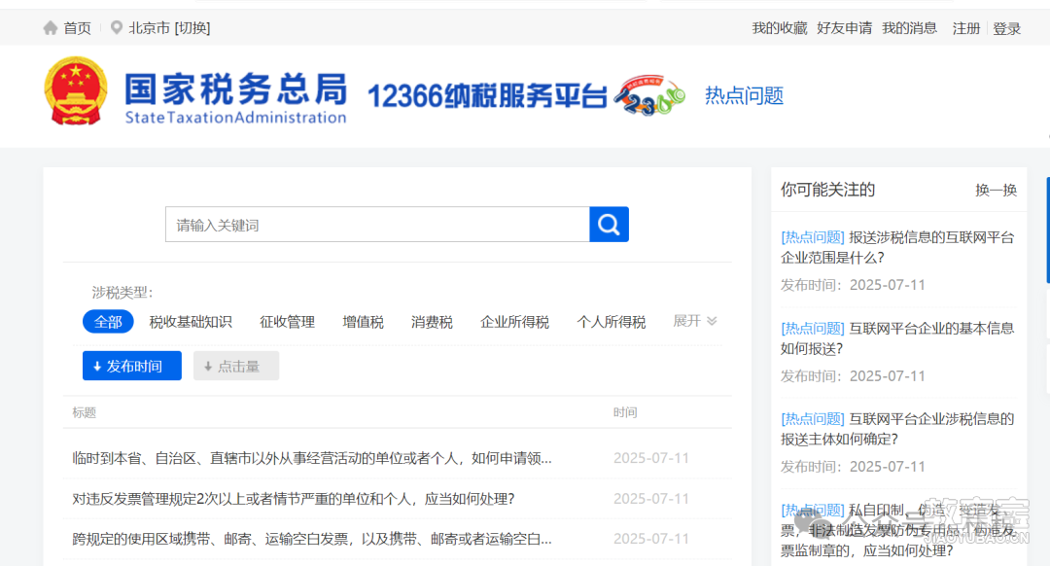Click the 请输入关键词 search field
Screen dimensions: 1050x566
pyautogui.click(x=377, y=225)
